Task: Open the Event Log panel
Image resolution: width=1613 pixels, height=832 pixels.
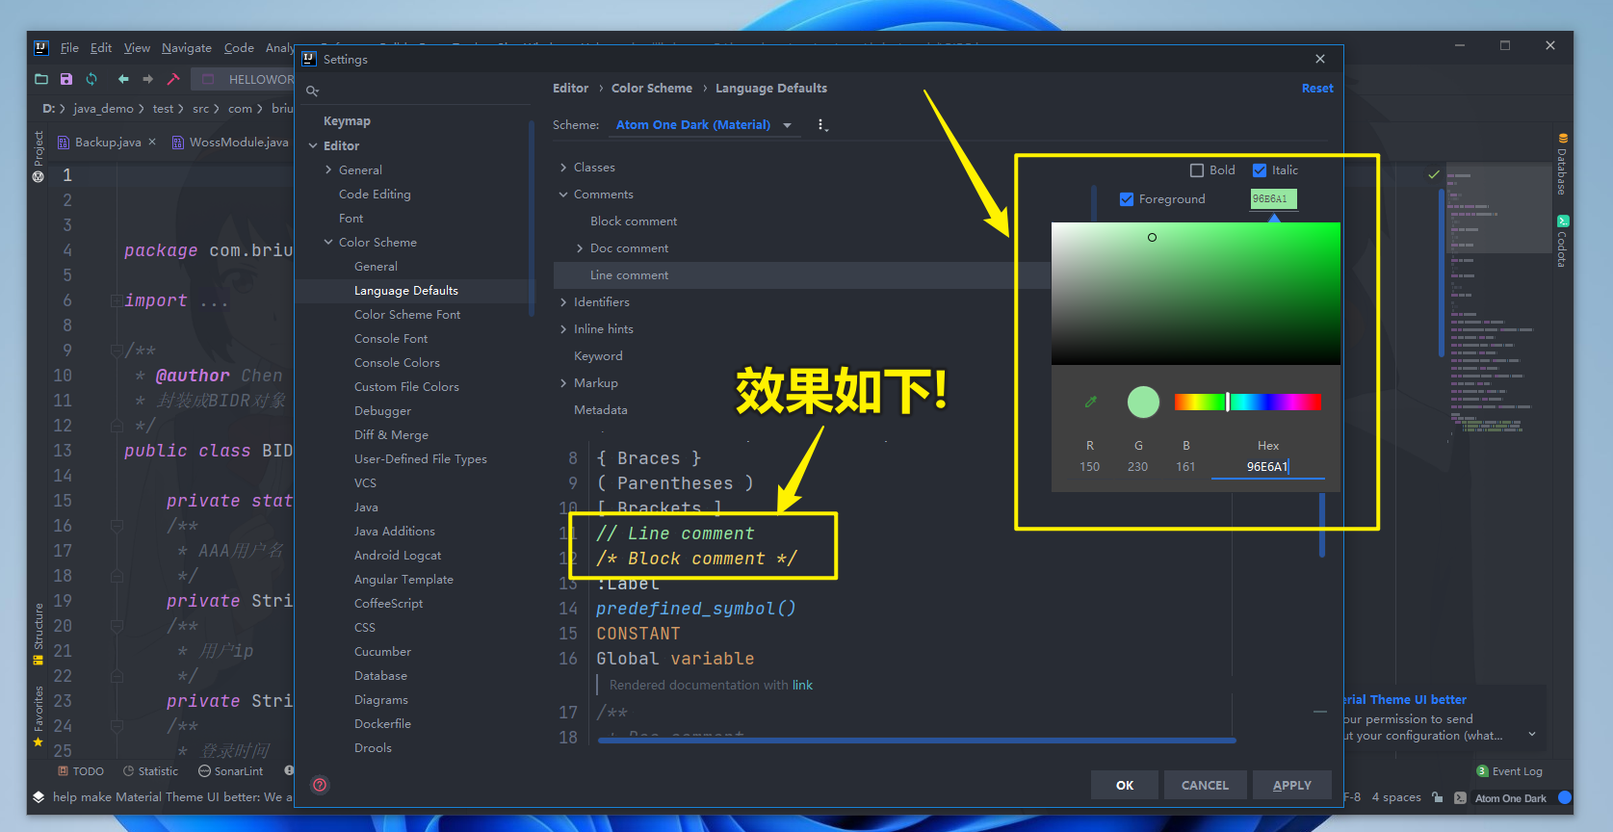Action: click(x=1510, y=771)
